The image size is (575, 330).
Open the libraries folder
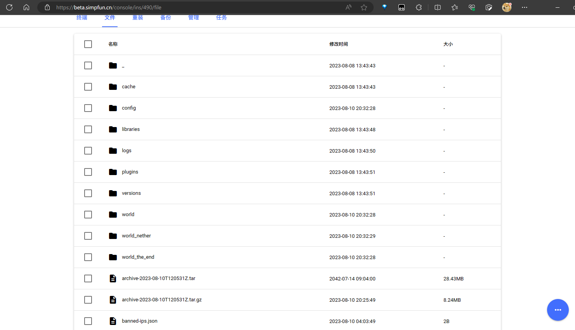[131, 129]
